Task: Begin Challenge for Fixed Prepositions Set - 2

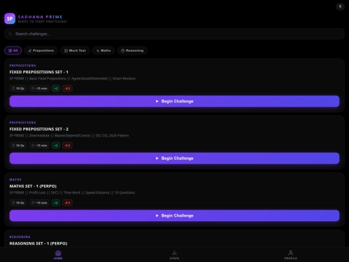Action: (x=174, y=158)
